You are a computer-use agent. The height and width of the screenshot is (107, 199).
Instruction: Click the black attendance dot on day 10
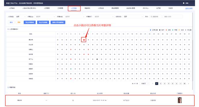(x=97, y=59)
